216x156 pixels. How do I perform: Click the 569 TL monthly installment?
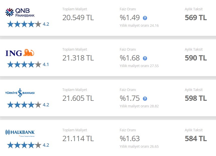point(196,18)
